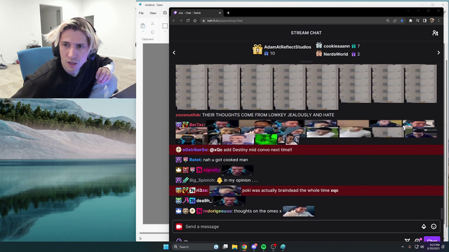449x252 pixels.
Task: Open the Chrome three-dot menu
Action: [x=438, y=20]
